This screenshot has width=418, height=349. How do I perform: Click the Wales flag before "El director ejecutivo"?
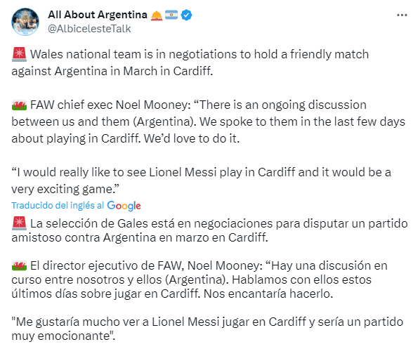pos(19,265)
